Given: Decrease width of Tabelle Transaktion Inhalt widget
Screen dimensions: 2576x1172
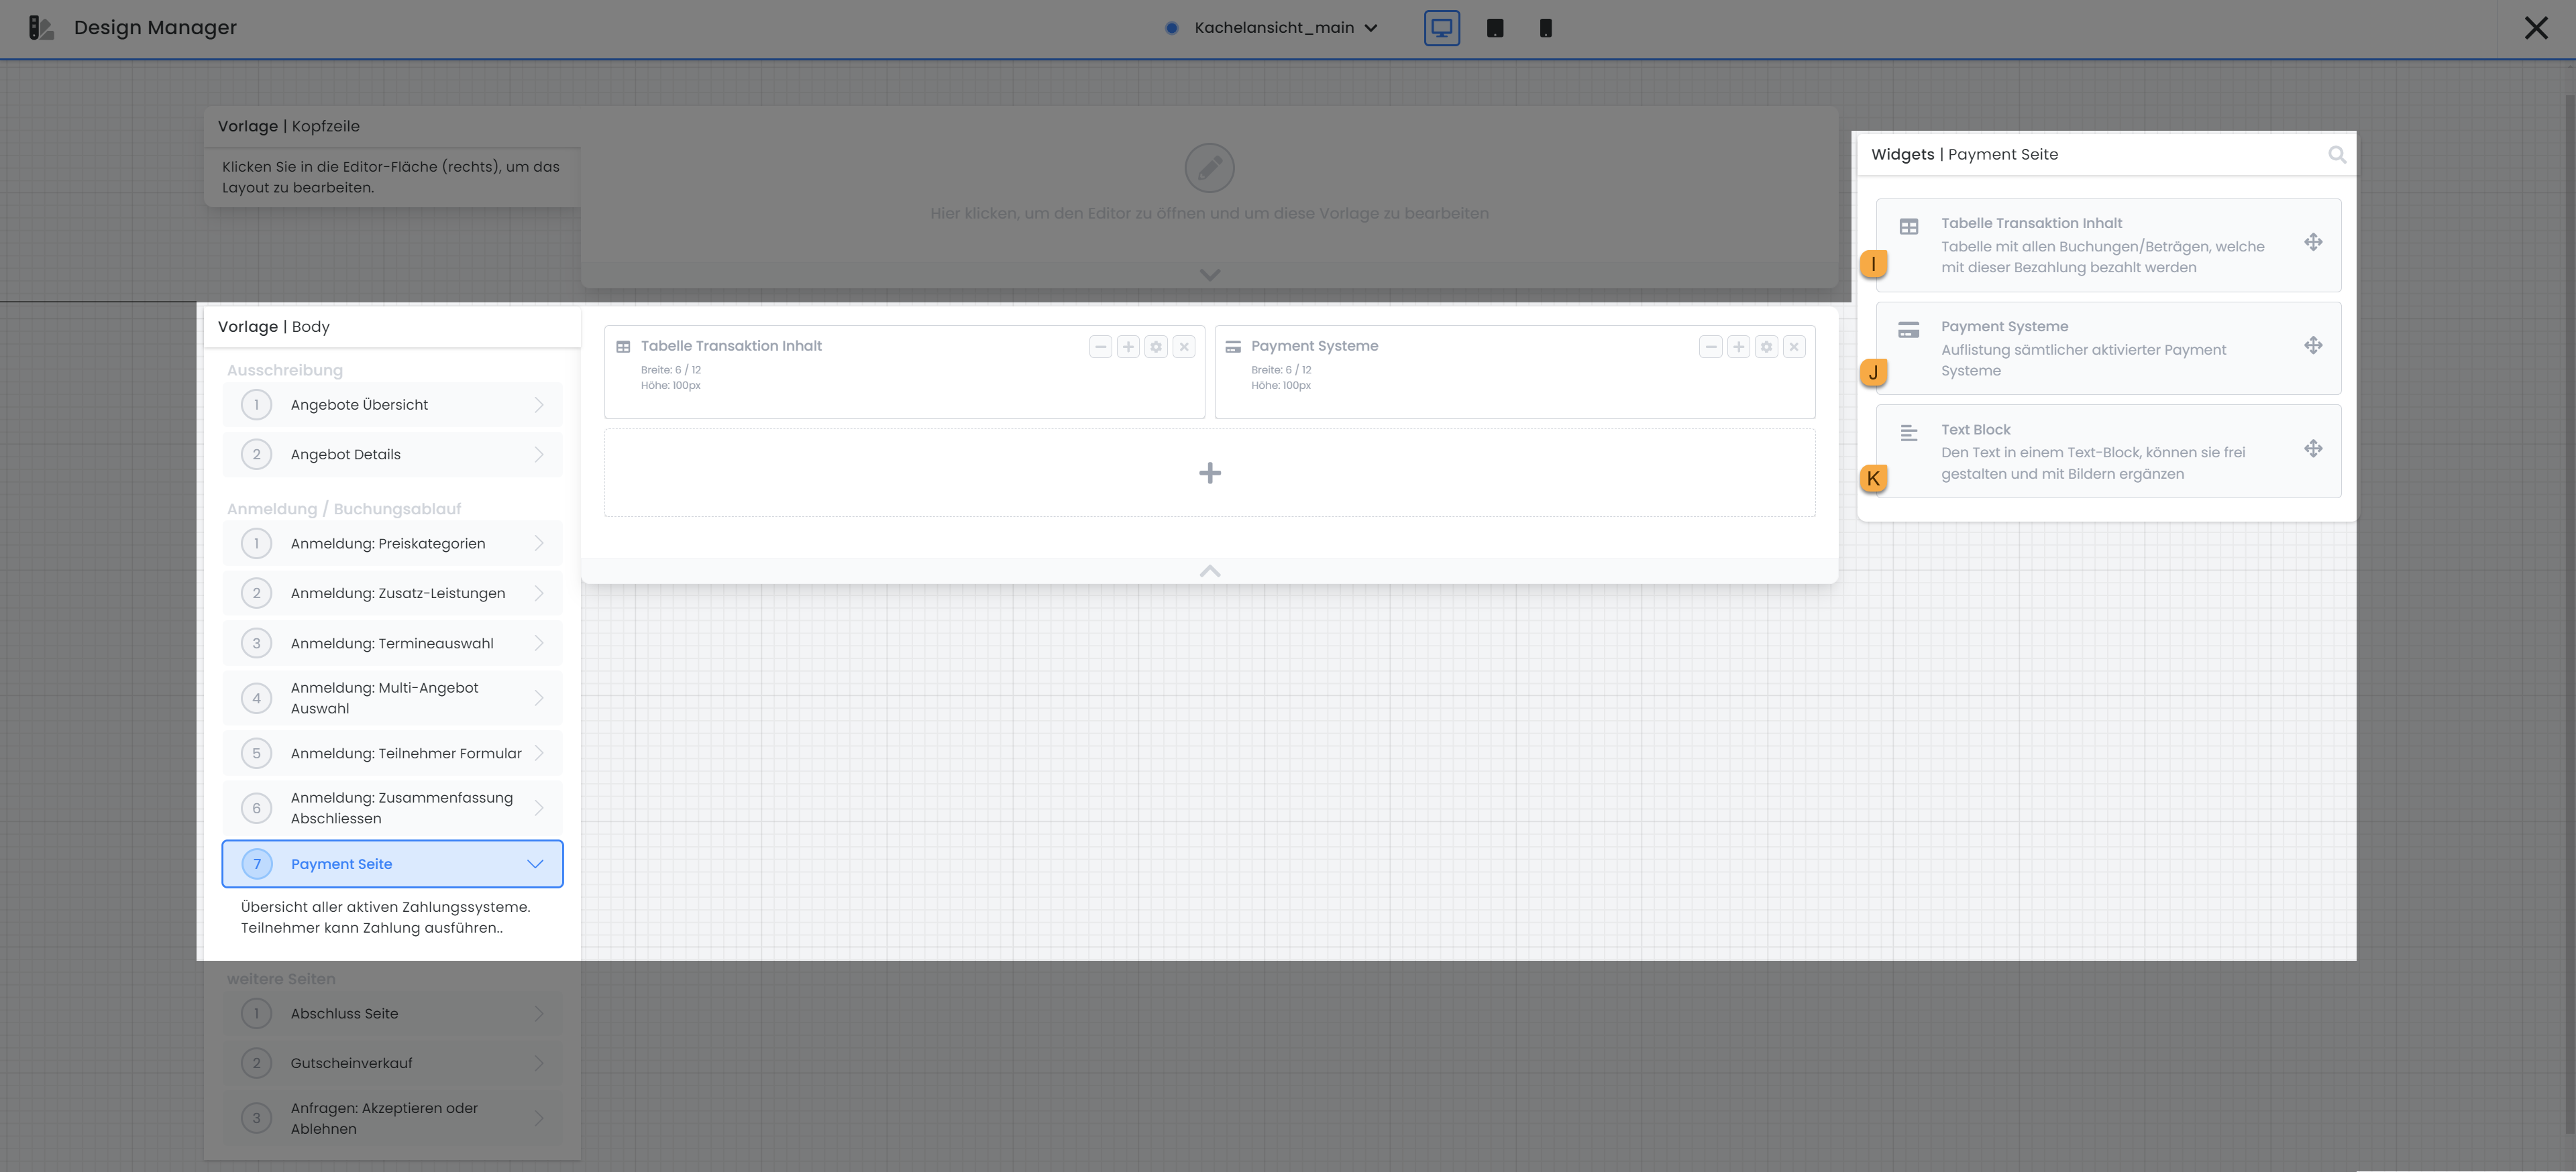Looking at the screenshot, I should [x=1100, y=347].
